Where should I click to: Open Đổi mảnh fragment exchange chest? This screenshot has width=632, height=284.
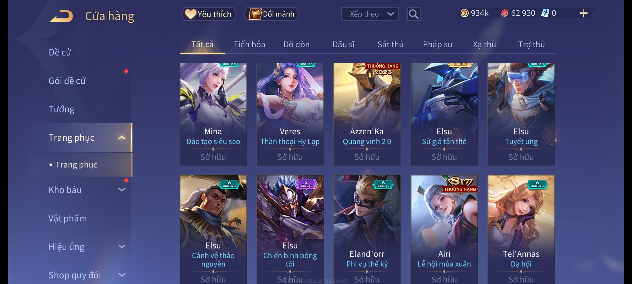point(271,14)
